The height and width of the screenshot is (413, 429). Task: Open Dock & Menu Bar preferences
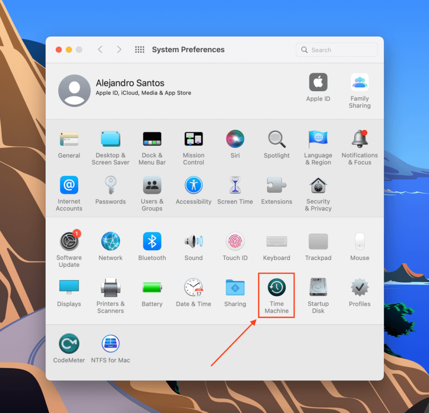152,139
